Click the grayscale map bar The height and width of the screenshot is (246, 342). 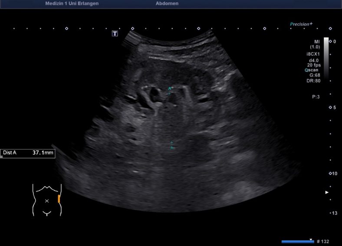[x=326, y=59]
